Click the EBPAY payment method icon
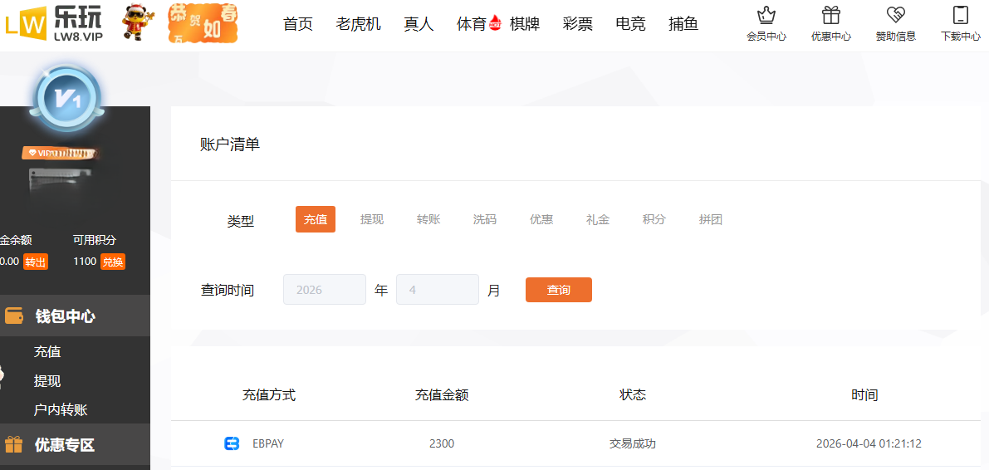The height and width of the screenshot is (470, 989). point(232,443)
